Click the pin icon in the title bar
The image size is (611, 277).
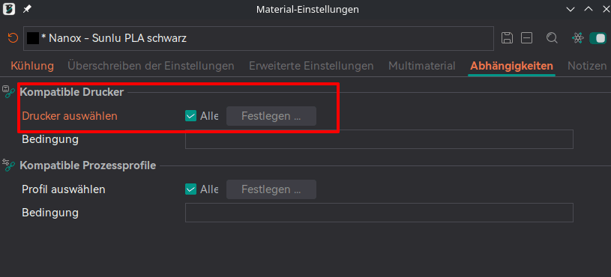pyautogui.click(x=26, y=9)
